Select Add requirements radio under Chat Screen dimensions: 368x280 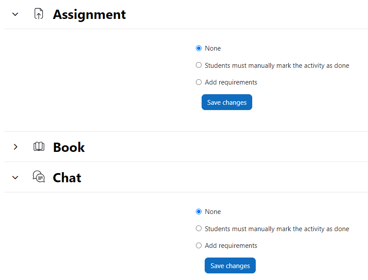199,246
